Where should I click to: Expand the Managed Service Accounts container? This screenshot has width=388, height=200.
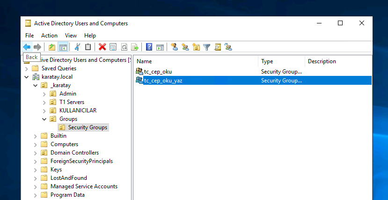click(x=36, y=186)
